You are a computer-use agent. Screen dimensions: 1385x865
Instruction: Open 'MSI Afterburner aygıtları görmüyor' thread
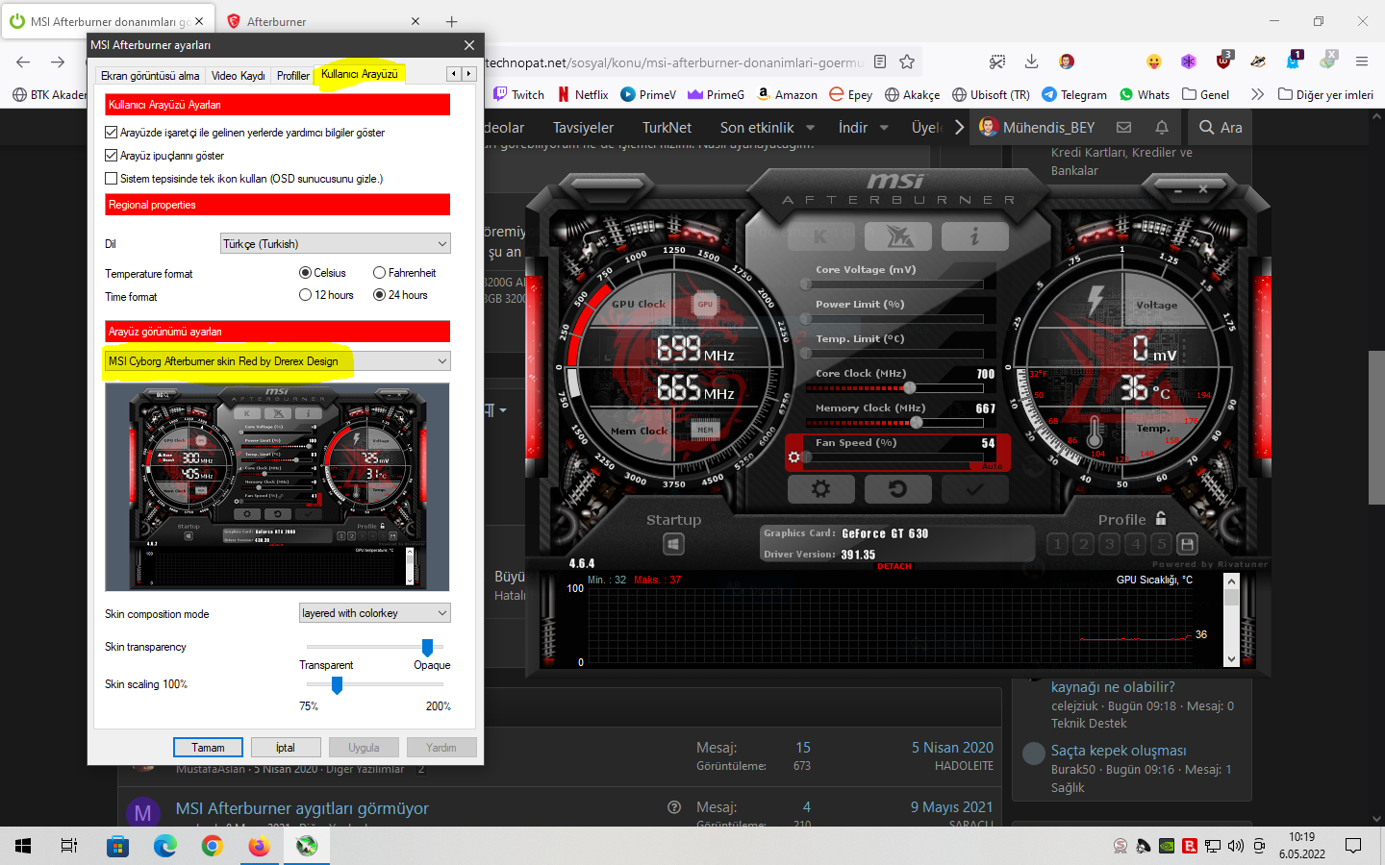tap(302, 808)
